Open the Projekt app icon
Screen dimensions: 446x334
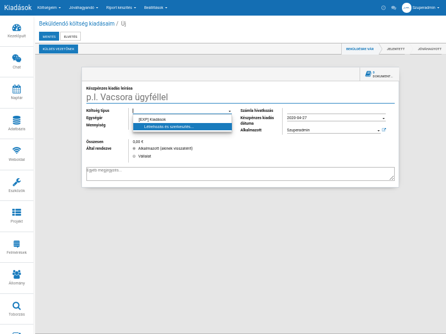[17, 212]
